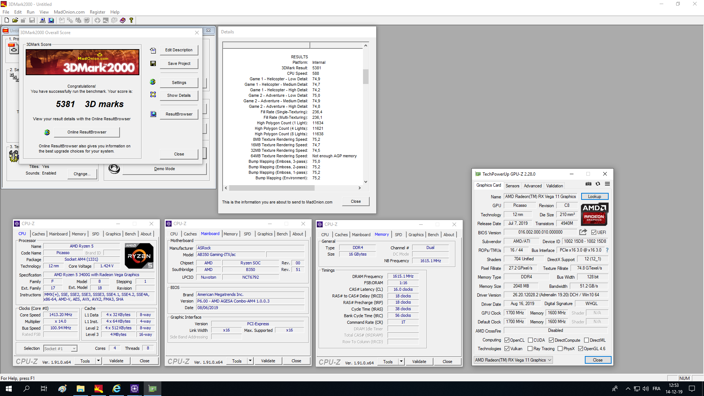The height and width of the screenshot is (396, 704).
Task: Toggle the Vulkan checkbox
Action: 507,349
